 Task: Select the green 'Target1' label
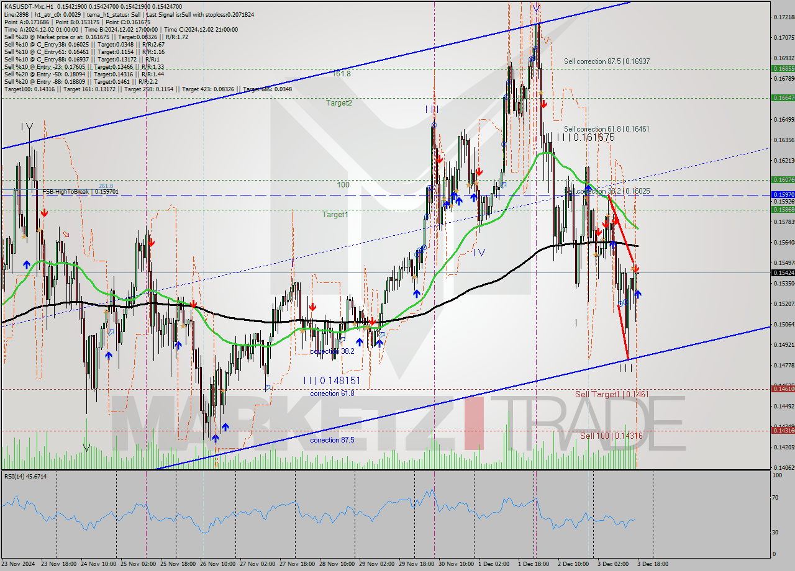click(335, 215)
